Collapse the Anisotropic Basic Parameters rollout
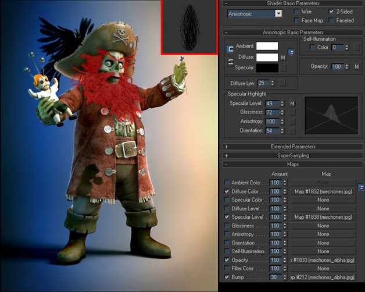365x292 pixels. (x=293, y=32)
